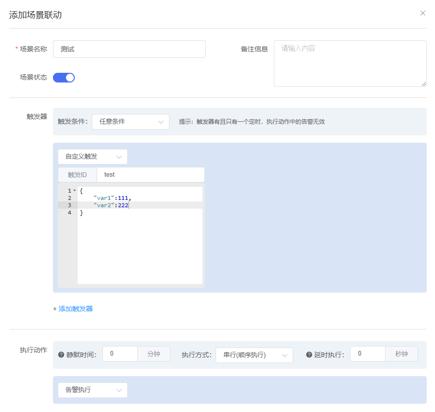Click the 场景名称 field label
This screenshot has width=435, height=412.
coord(33,49)
